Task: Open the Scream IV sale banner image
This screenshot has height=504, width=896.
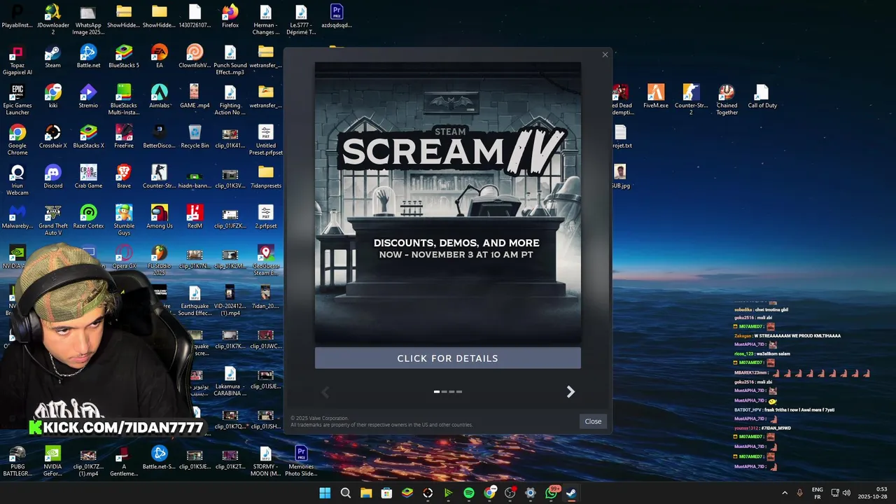Action: [x=447, y=203]
